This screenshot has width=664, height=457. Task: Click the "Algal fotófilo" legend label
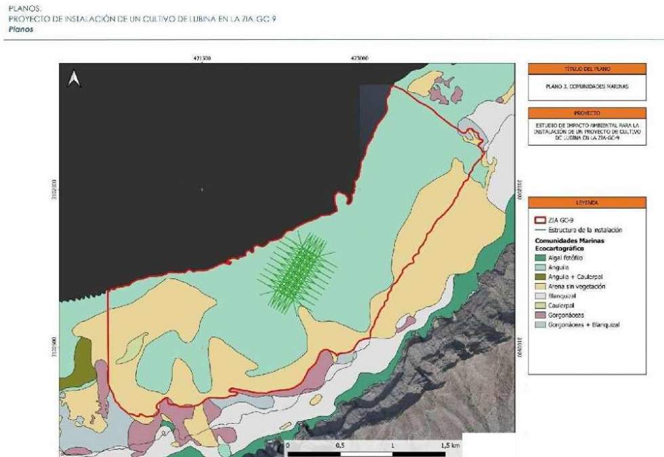click(565, 258)
